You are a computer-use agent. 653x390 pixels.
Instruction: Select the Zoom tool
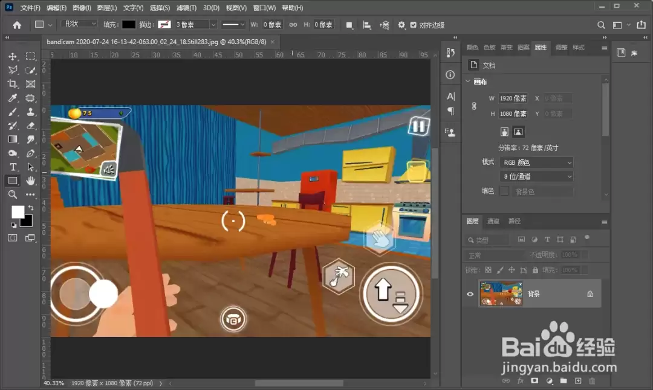[x=13, y=194]
